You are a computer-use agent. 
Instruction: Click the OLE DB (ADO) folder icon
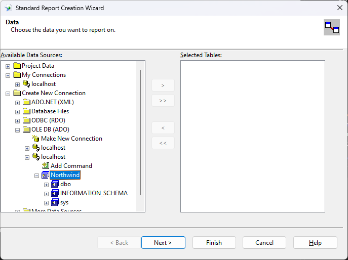26,129
